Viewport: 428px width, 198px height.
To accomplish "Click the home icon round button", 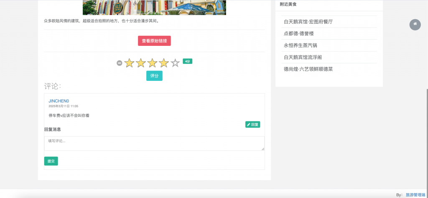I will [415, 25].
